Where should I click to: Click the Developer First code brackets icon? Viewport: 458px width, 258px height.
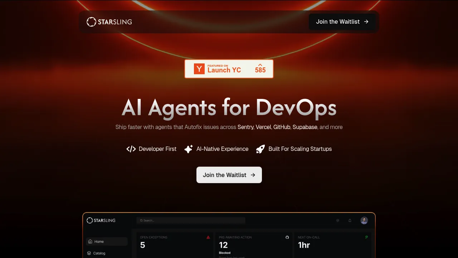(x=131, y=149)
